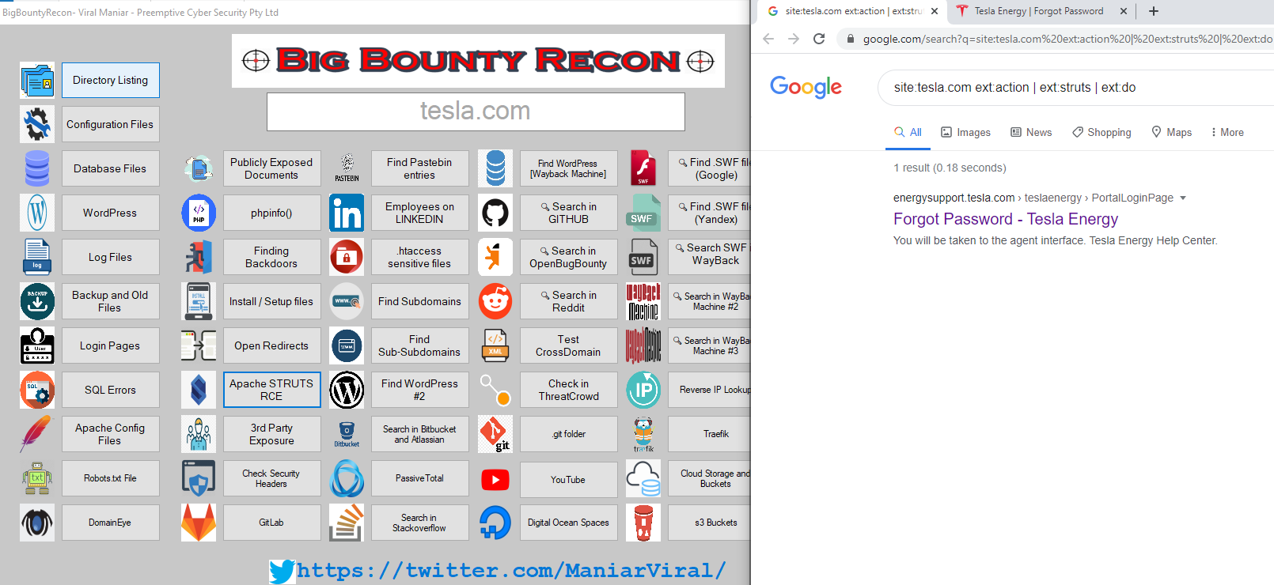The height and width of the screenshot is (585, 1274).
Task: Click the Bitbucket bucket icon
Action: tap(347, 434)
